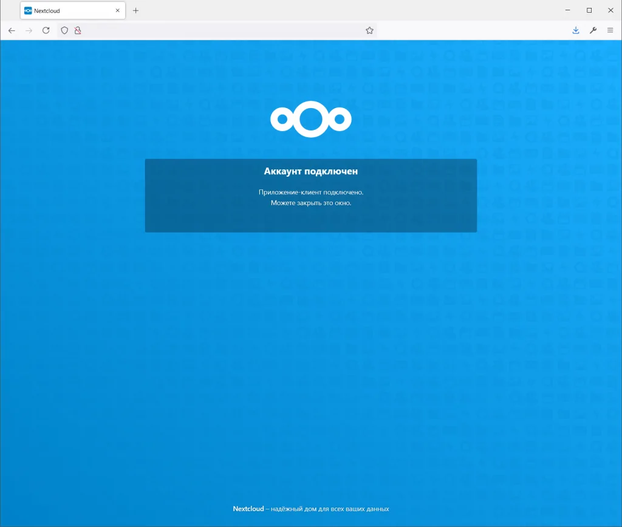Bookmark this page with the star

pyautogui.click(x=369, y=30)
